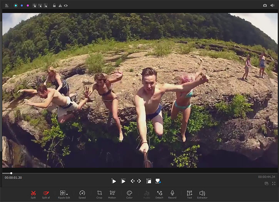Choose the magenta color dot
The height and width of the screenshot is (202, 279).
[x=27, y=5]
